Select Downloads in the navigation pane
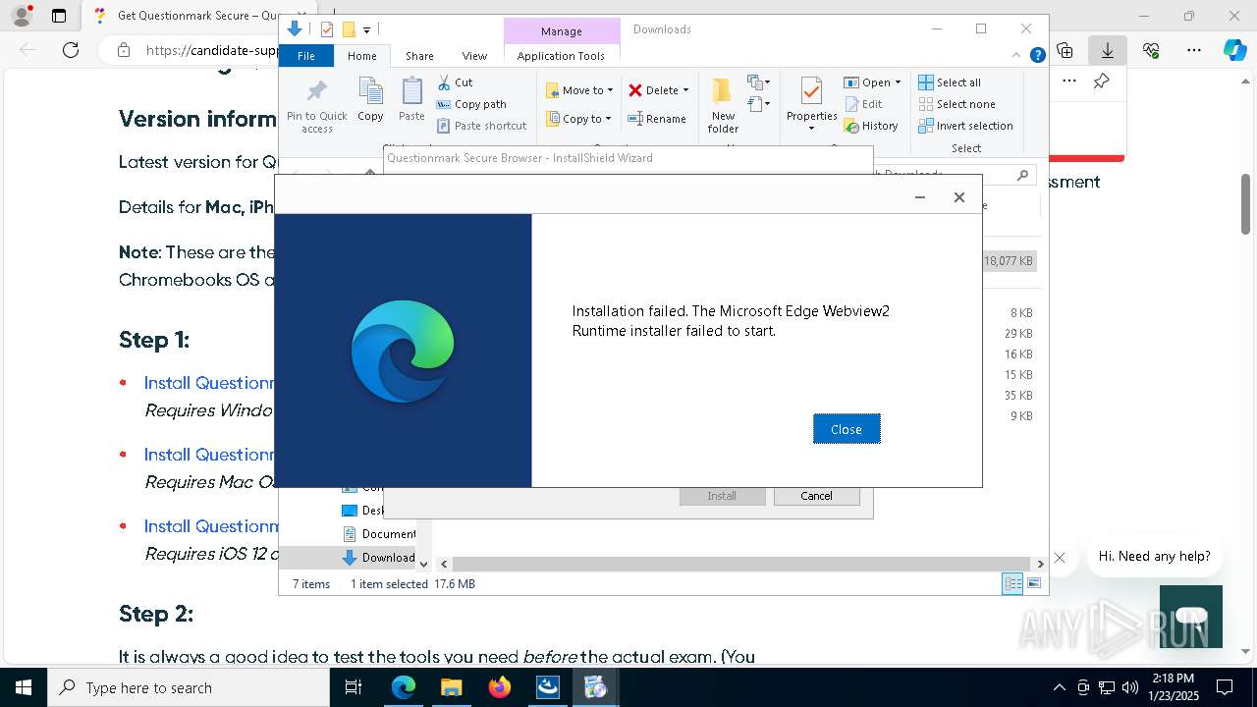 [x=379, y=557]
